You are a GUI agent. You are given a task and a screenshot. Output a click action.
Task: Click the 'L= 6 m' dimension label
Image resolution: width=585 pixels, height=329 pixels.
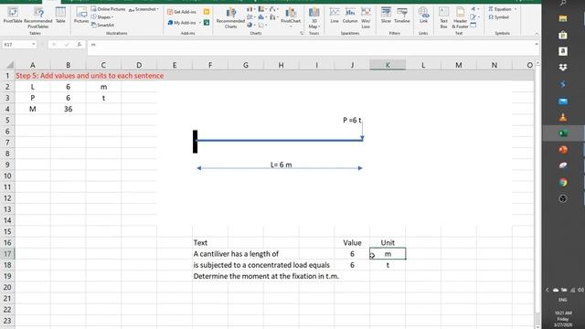tap(281, 164)
